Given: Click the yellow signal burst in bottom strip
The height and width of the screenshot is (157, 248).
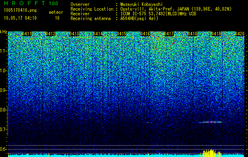Looking at the screenshot, I should click(x=211, y=153).
